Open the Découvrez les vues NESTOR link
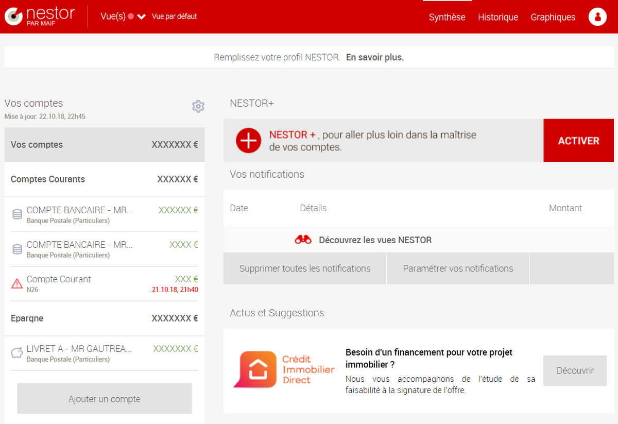Screen dimensions: 618x424 375,240
